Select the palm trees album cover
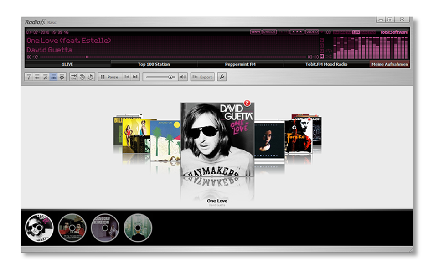This screenshot has width=433, height=269. pyautogui.click(x=165, y=141)
